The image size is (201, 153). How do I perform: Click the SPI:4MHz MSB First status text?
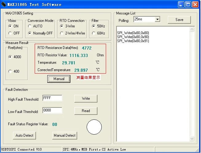pos(94,149)
